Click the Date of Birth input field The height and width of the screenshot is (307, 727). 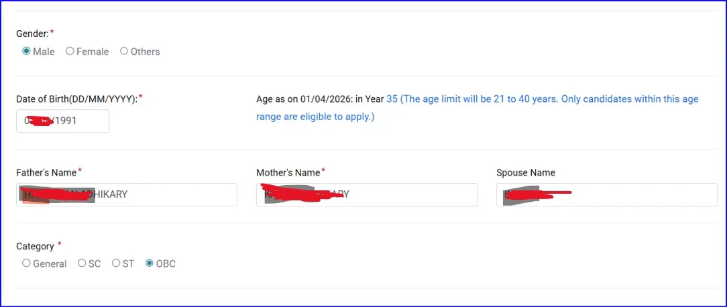tap(63, 121)
